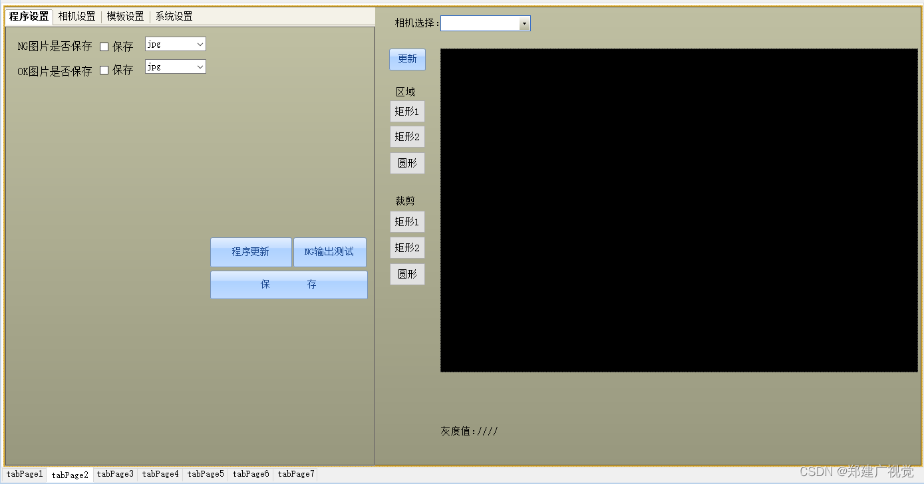Select 矩形2 under 区域
Screen dimensions: 924x484
pyautogui.click(x=407, y=137)
